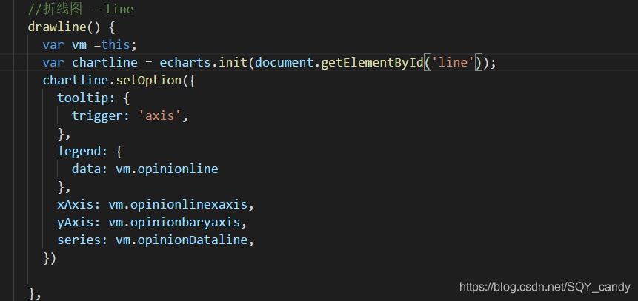Click 'init' method name after echarts
638x301 pixels.
233,63
